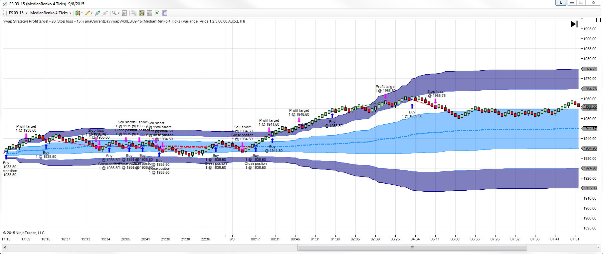This screenshot has height=254, width=603.
Task: Click the Profit target 1 @ 1941.50 label
Action: (x=269, y=122)
